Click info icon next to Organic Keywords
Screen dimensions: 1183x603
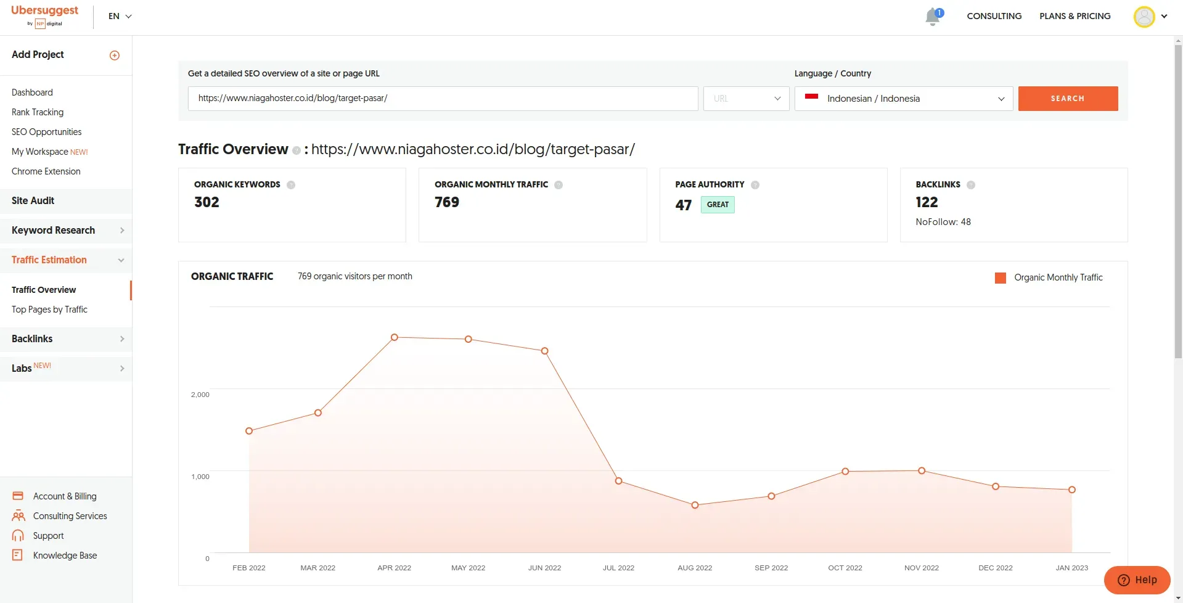click(291, 185)
